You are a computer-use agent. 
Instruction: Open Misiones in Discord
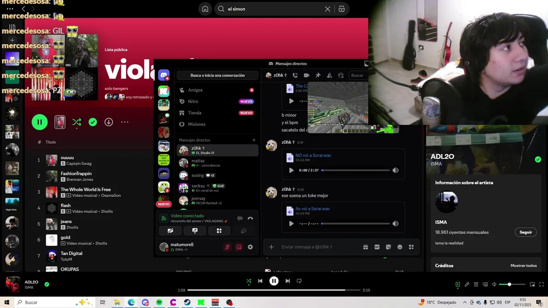pyautogui.click(x=217, y=124)
